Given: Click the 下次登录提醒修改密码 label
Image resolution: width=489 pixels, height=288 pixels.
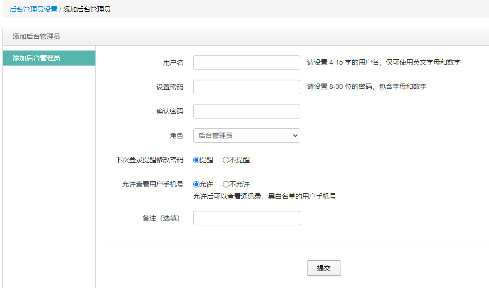Looking at the screenshot, I should pyautogui.click(x=149, y=160).
